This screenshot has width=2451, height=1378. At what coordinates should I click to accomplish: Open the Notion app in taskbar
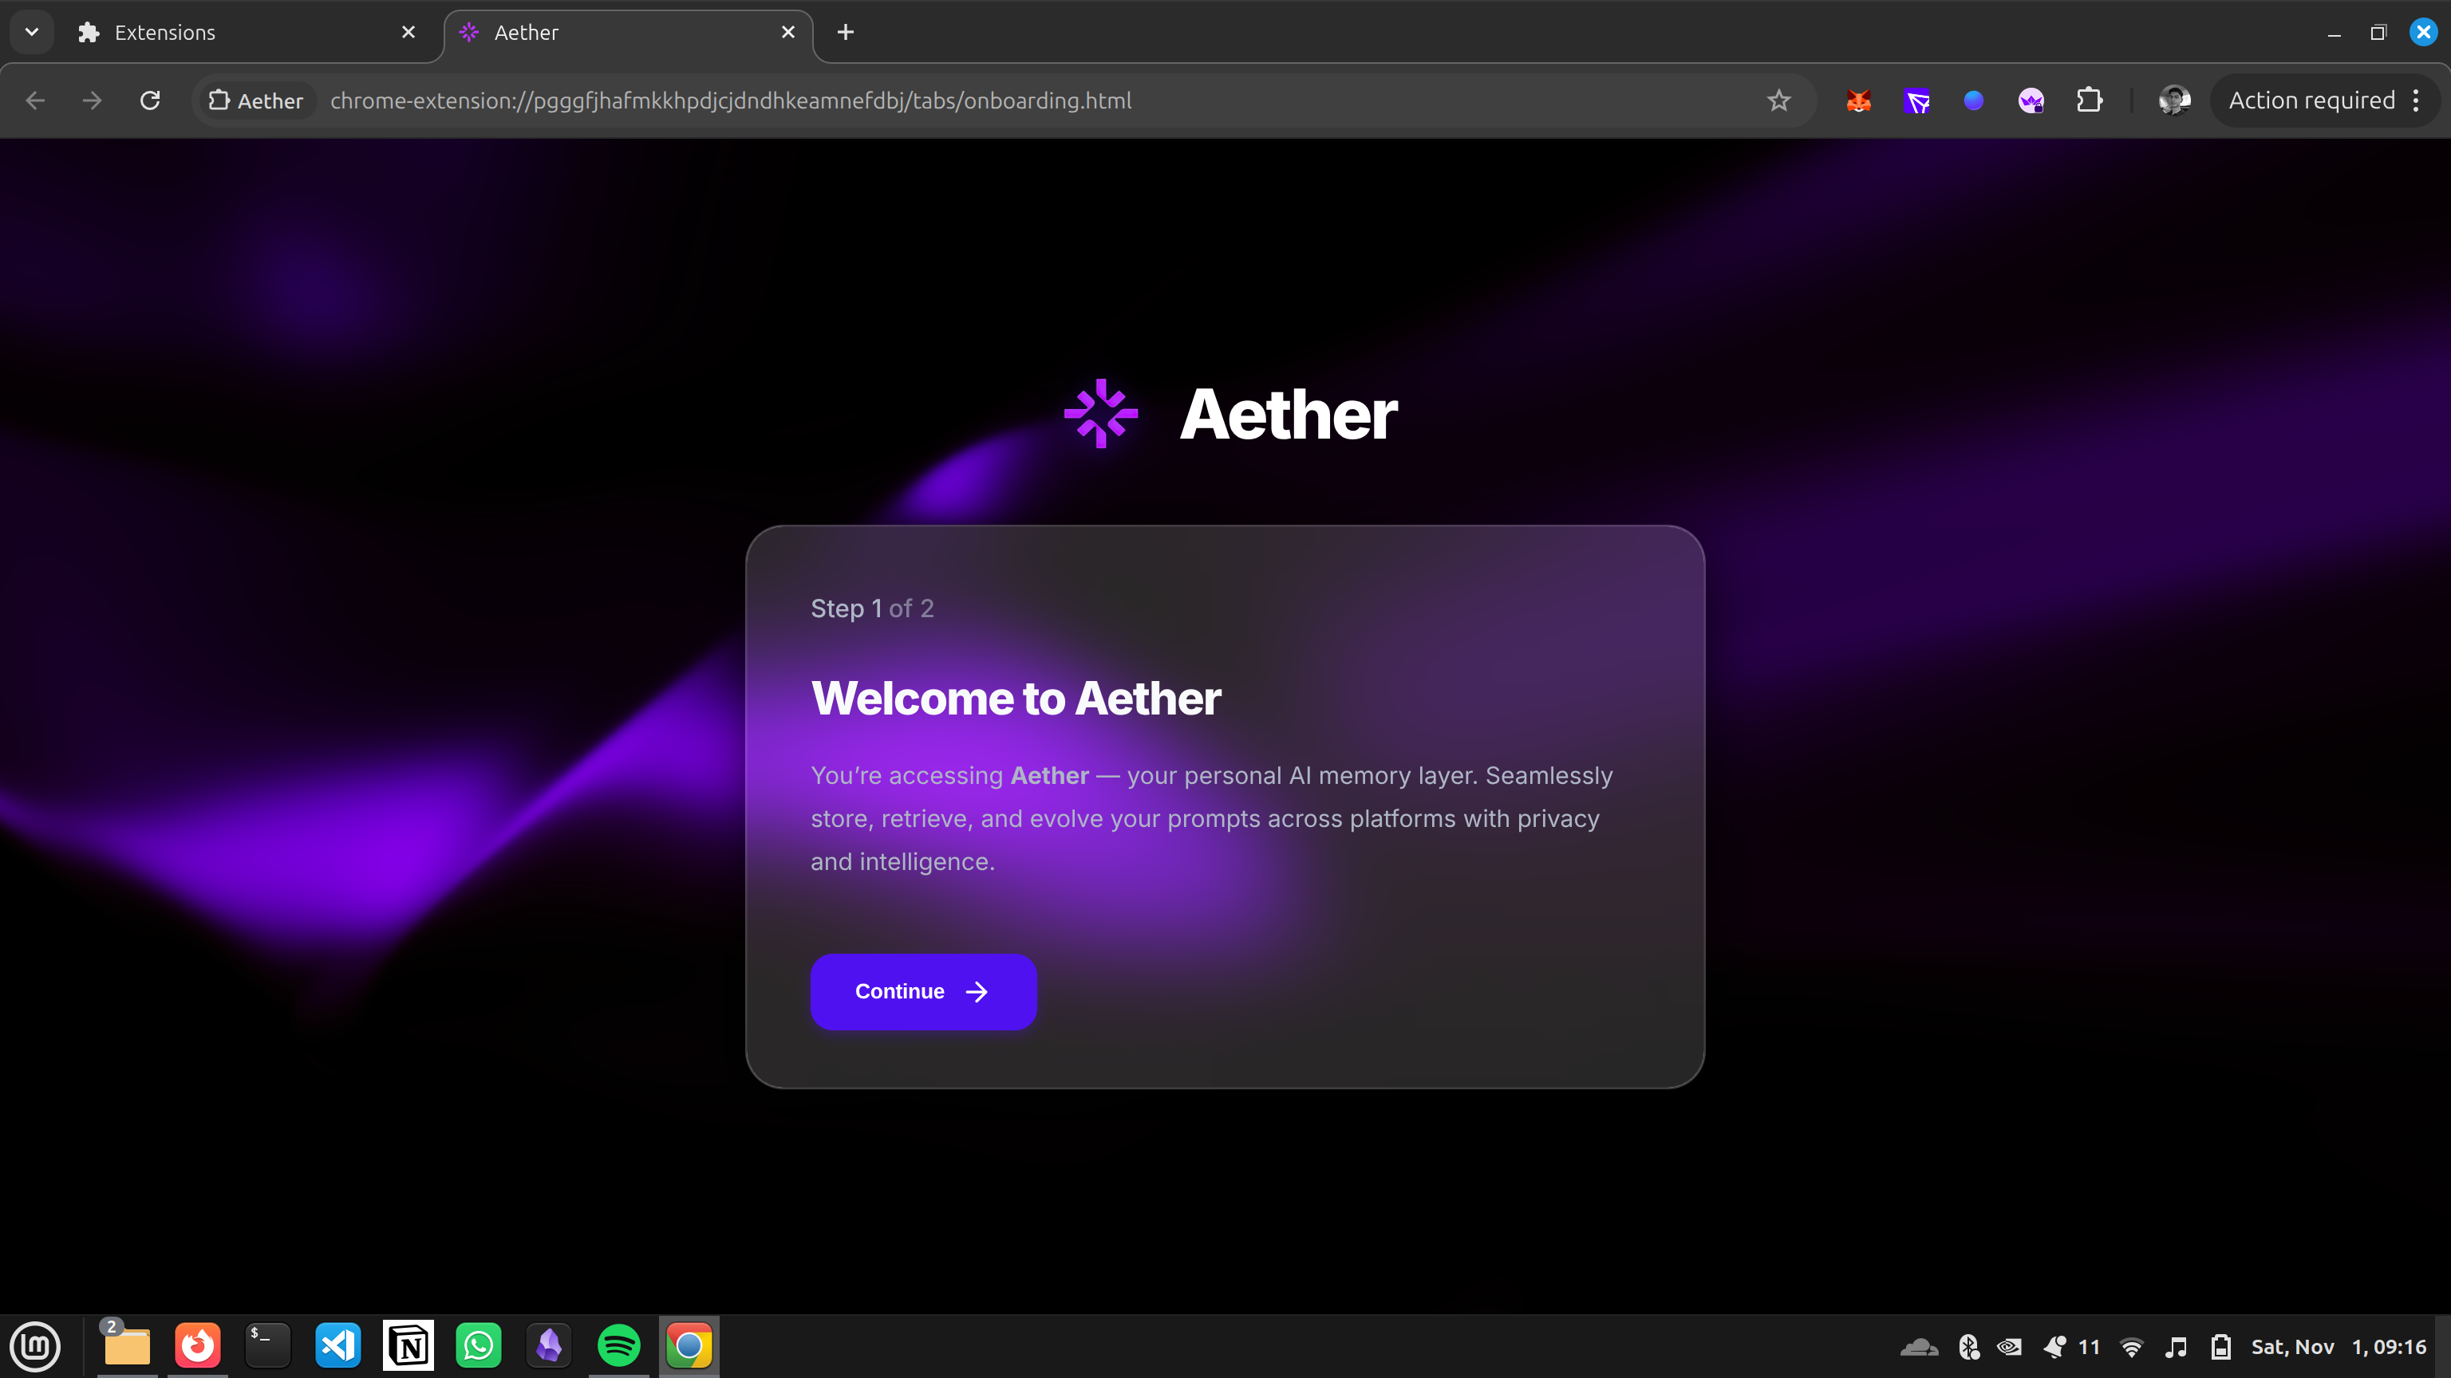[408, 1345]
